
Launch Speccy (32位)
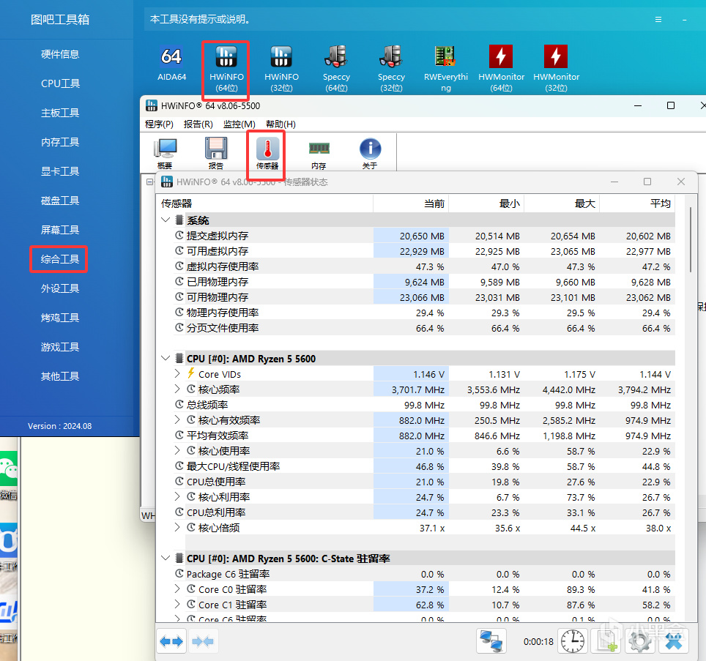tap(391, 69)
